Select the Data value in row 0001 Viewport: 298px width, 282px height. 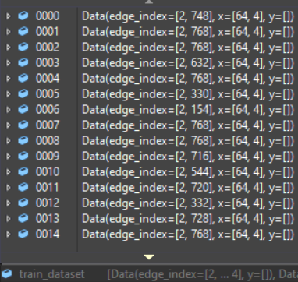188,32
